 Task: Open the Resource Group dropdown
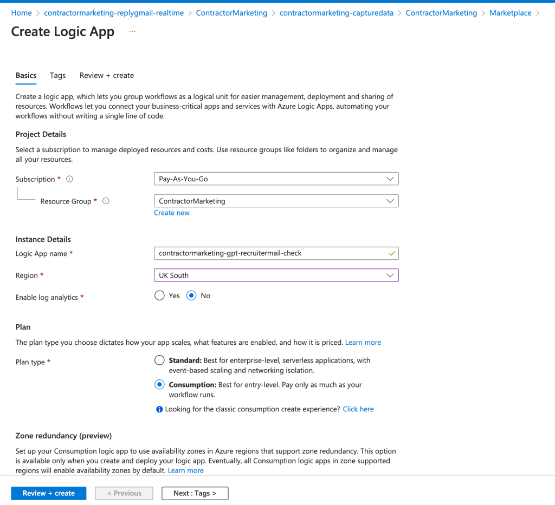click(276, 201)
